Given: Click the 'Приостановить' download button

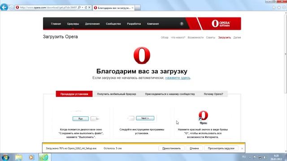Looking at the screenshot, I should click(171, 148).
